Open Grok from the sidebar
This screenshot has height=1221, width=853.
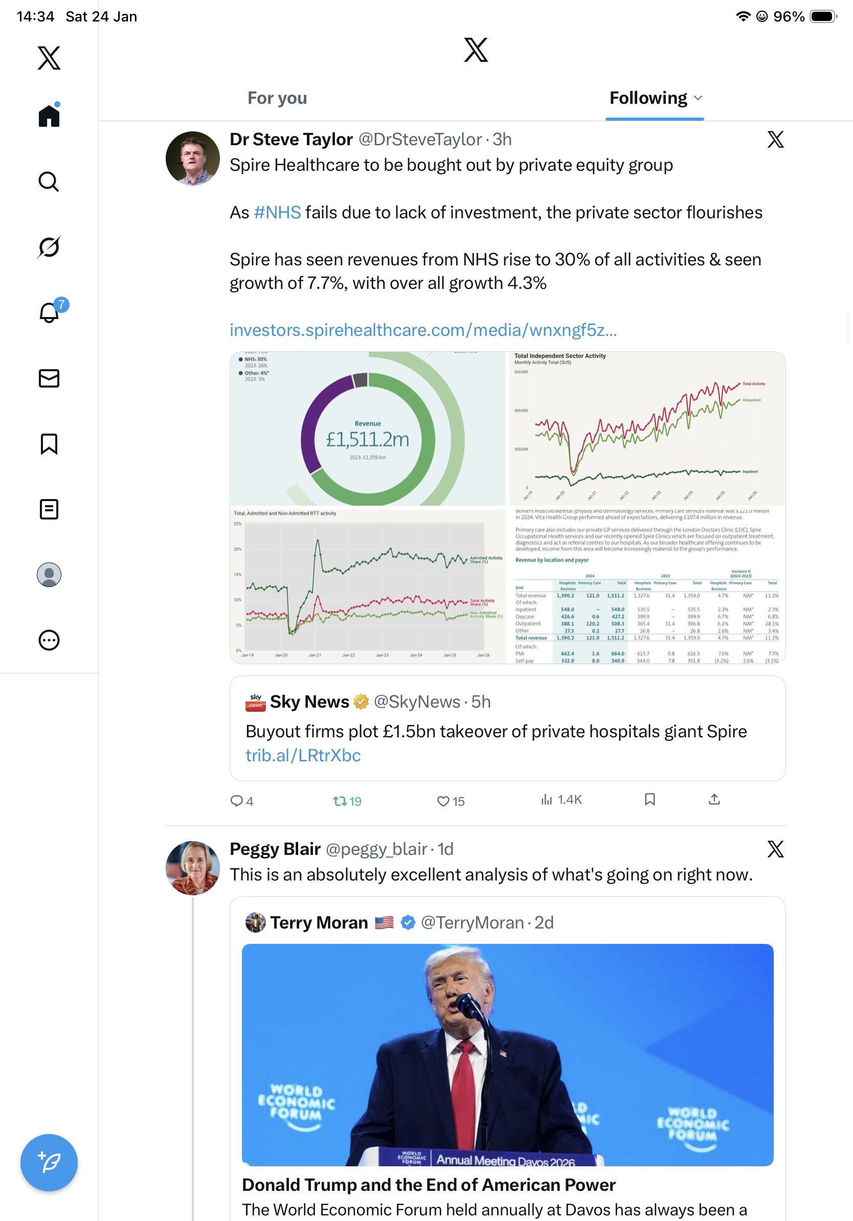tap(49, 247)
